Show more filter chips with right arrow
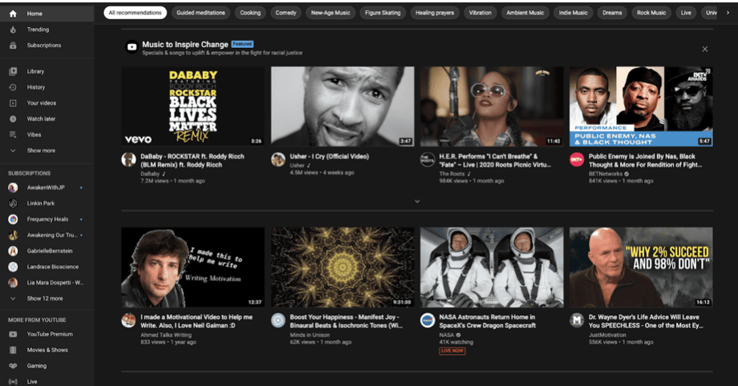This screenshot has height=386, width=738. coord(728,13)
